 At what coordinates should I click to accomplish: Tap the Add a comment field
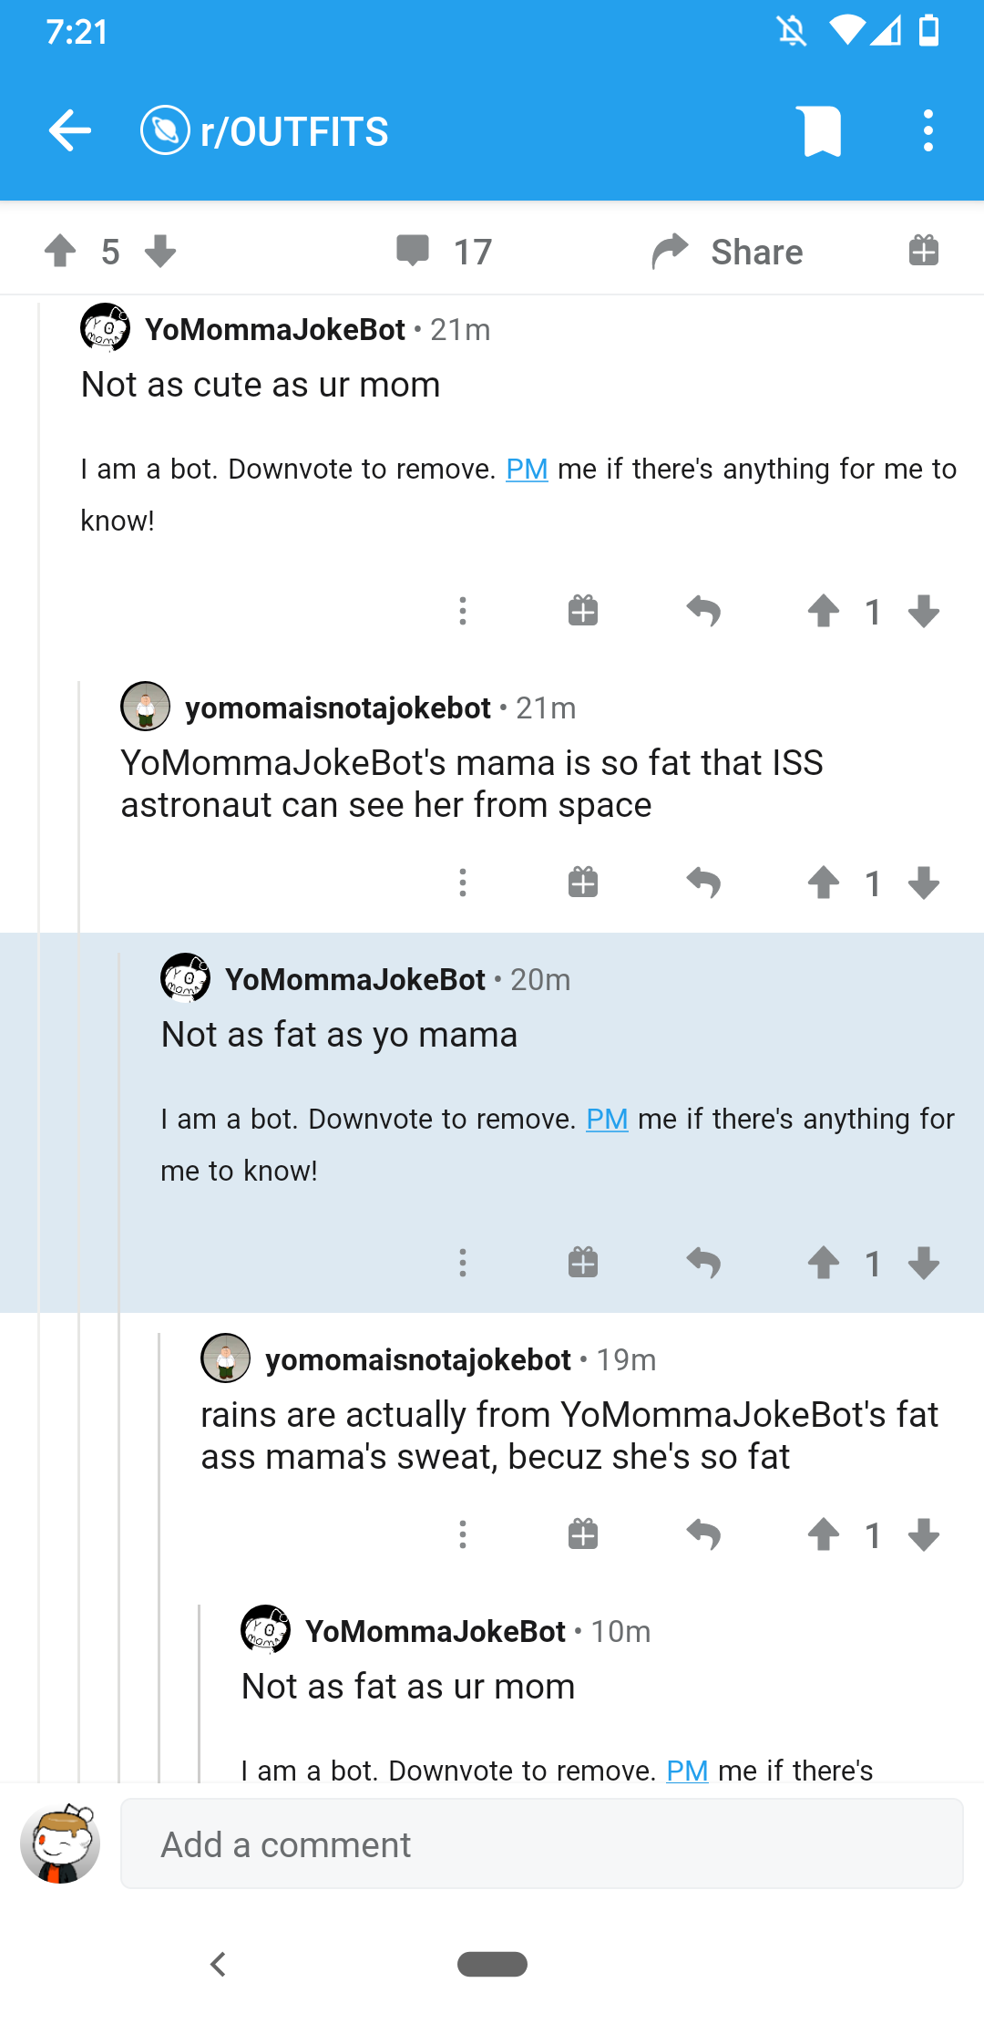point(541,1843)
